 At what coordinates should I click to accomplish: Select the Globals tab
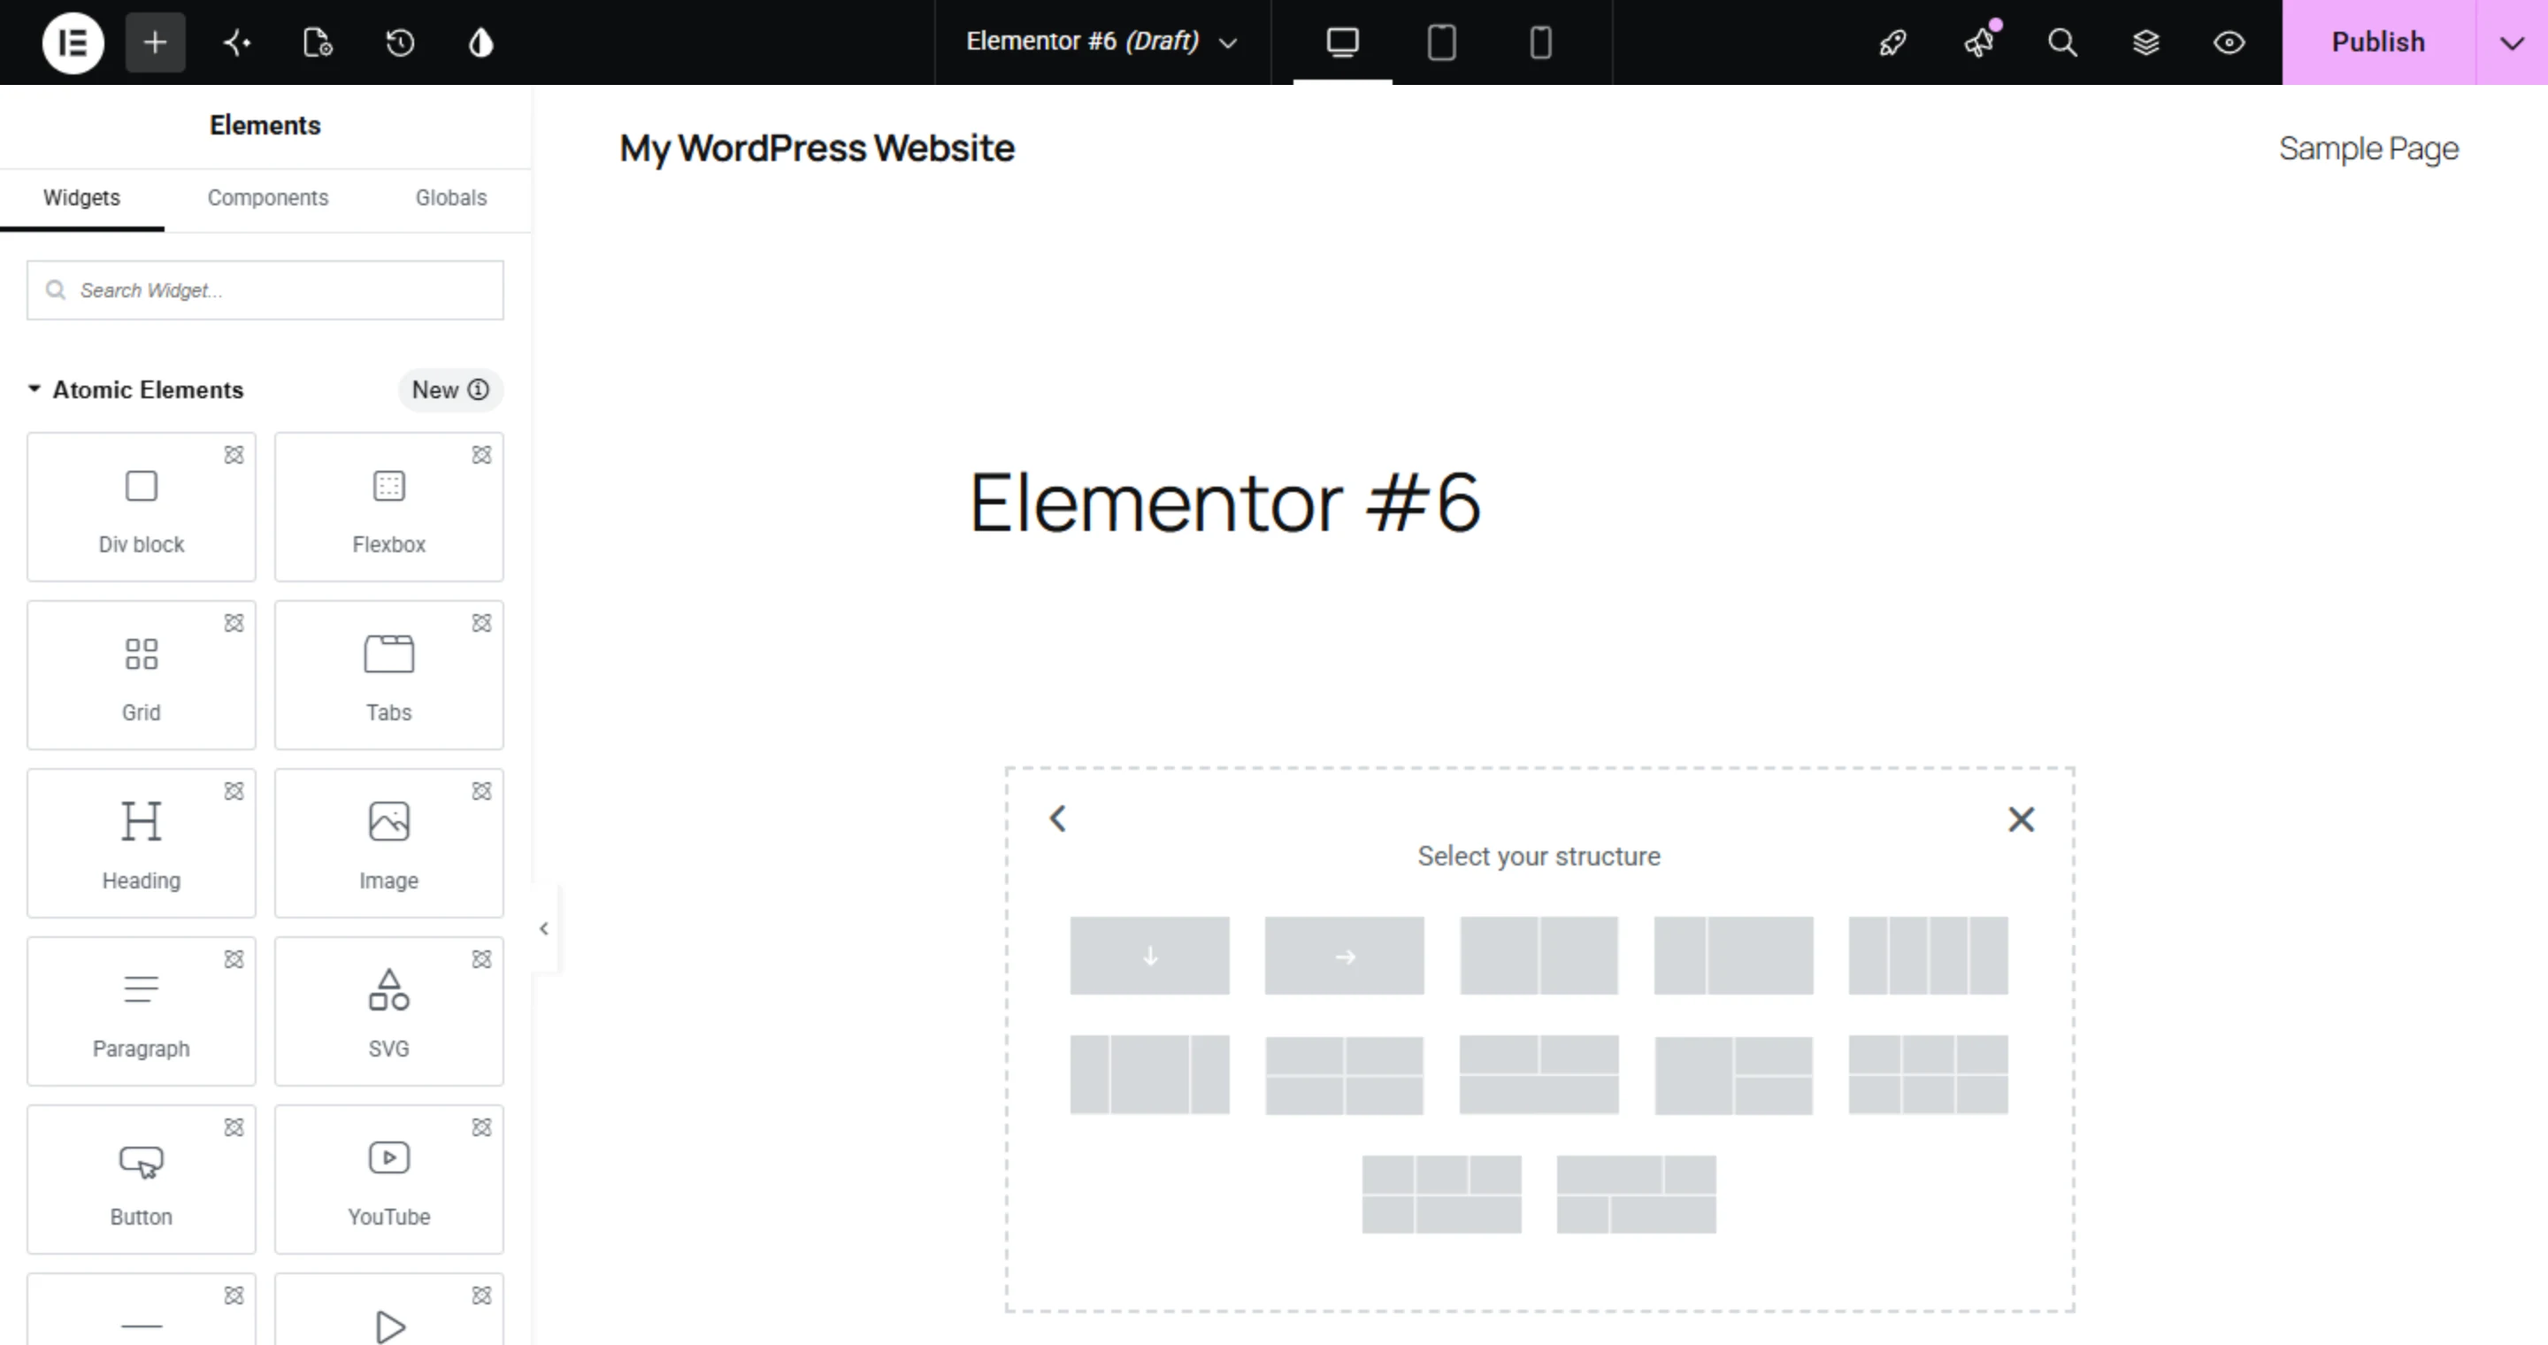[451, 198]
